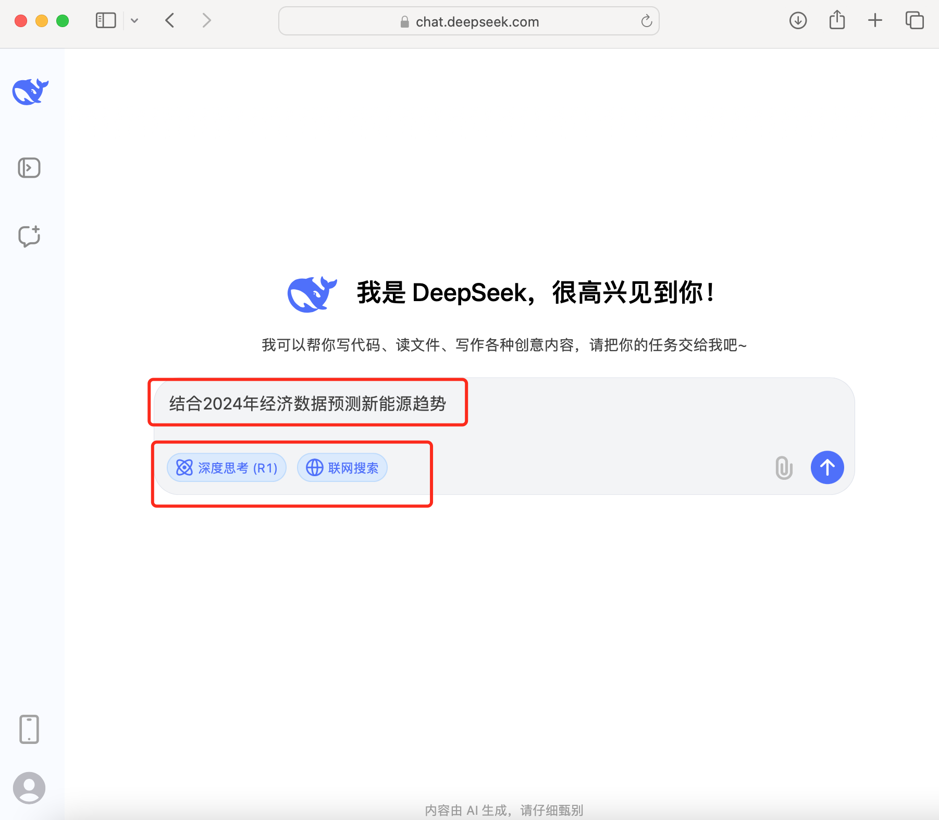The height and width of the screenshot is (820, 939).
Task: Attach a file with paperclip icon
Action: click(784, 467)
